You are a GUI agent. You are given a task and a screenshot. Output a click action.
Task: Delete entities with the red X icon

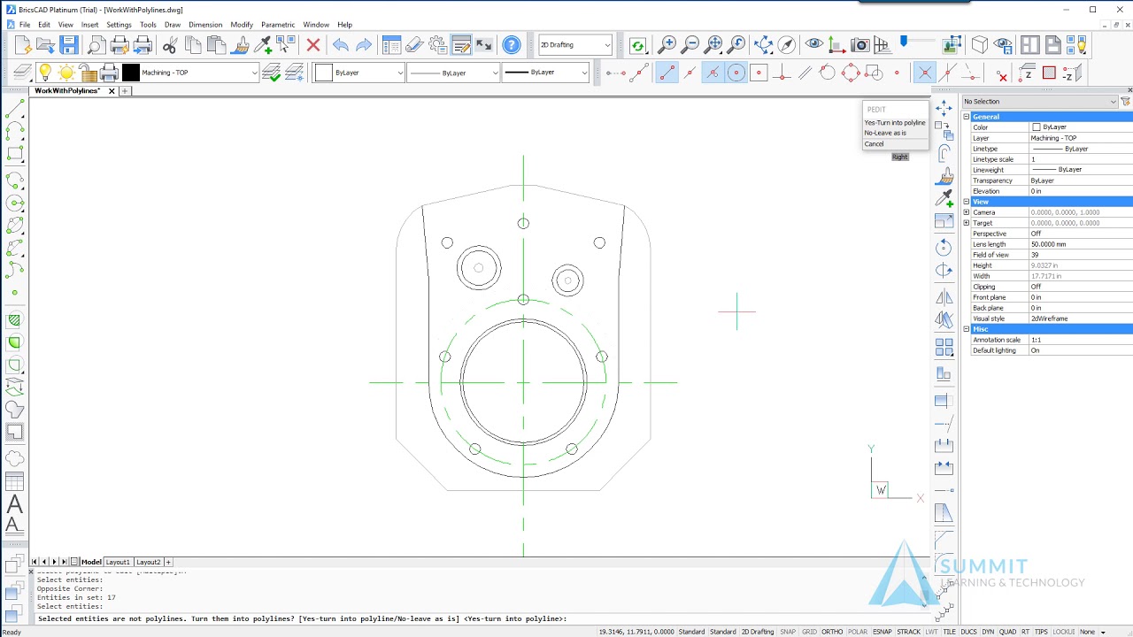[313, 45]
